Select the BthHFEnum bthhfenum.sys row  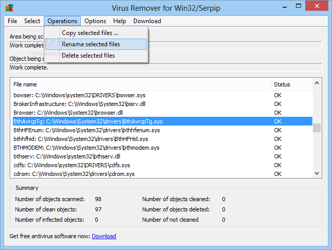[163, 130]
